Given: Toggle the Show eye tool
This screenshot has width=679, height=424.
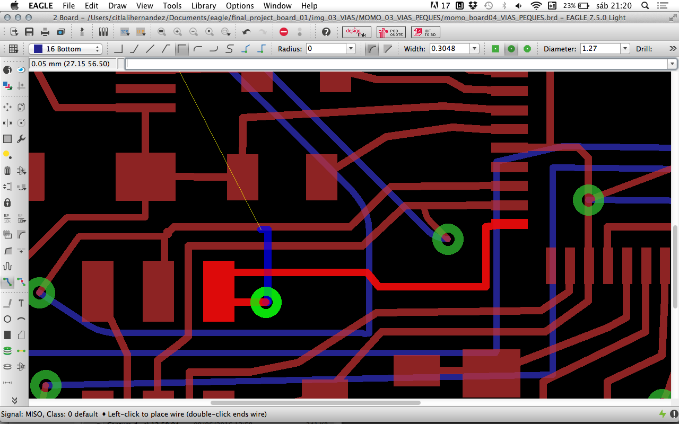Looking at the screenshot, I should point(21,69).
